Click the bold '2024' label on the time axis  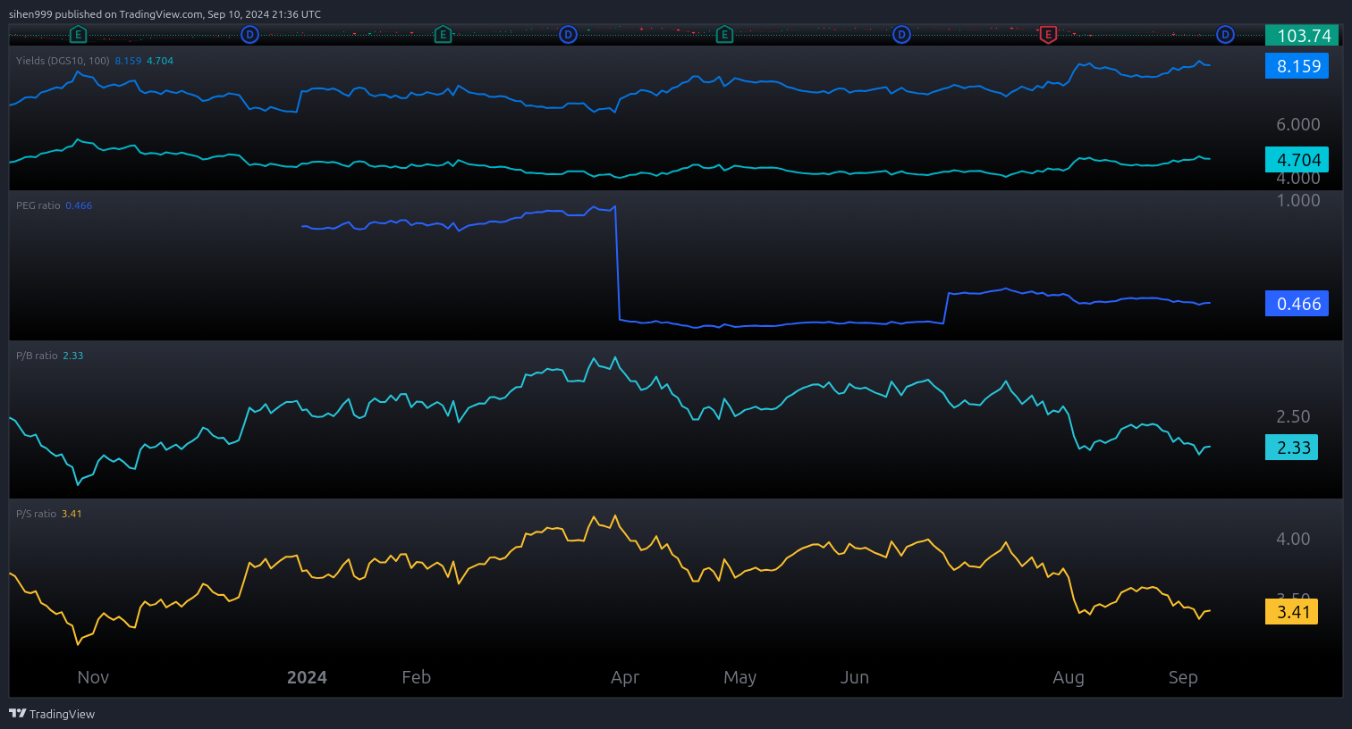tap(307, 677)
